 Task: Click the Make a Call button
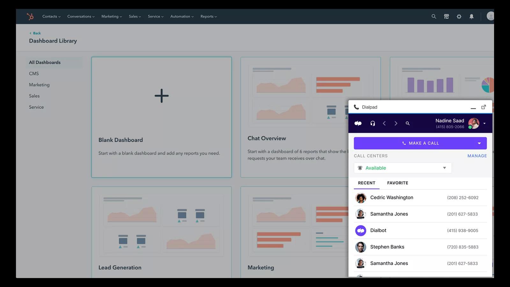pyautogui.click(x=420, y=143)
